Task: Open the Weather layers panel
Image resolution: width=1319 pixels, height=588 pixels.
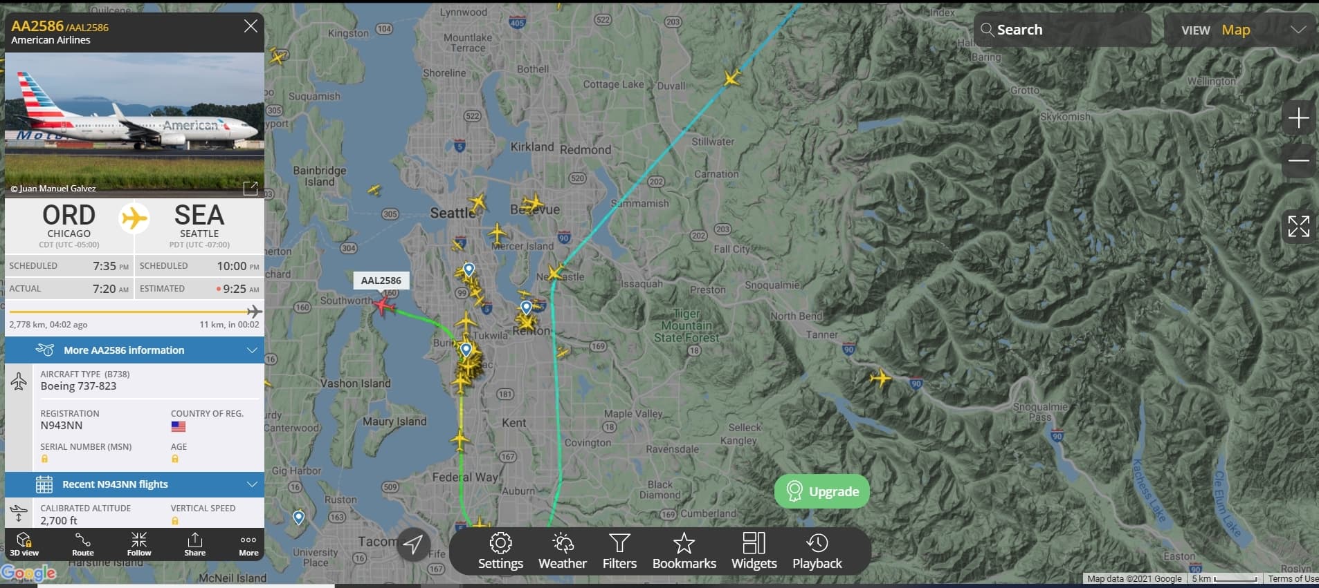Action: point(563,551)
